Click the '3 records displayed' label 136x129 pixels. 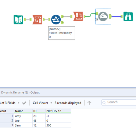coord(68,103)
